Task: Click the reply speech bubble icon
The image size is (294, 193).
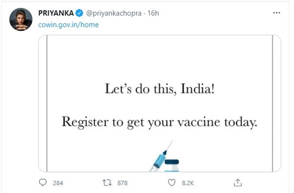Action: click(x=43, y=183)
